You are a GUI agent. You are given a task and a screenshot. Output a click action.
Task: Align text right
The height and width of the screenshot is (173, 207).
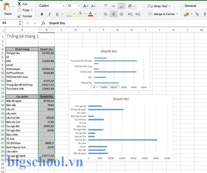coord(121,14)
